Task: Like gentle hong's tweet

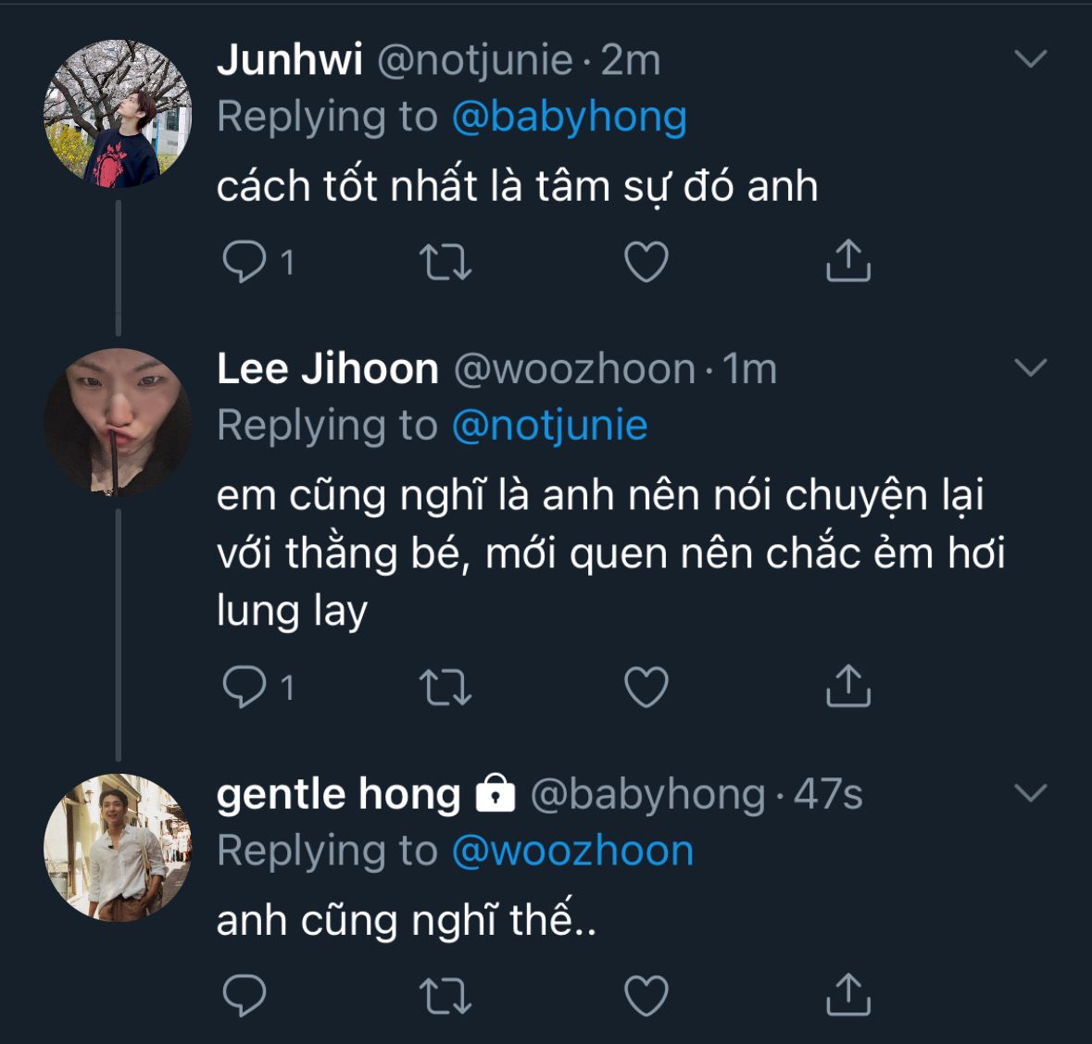Action: 646,996
